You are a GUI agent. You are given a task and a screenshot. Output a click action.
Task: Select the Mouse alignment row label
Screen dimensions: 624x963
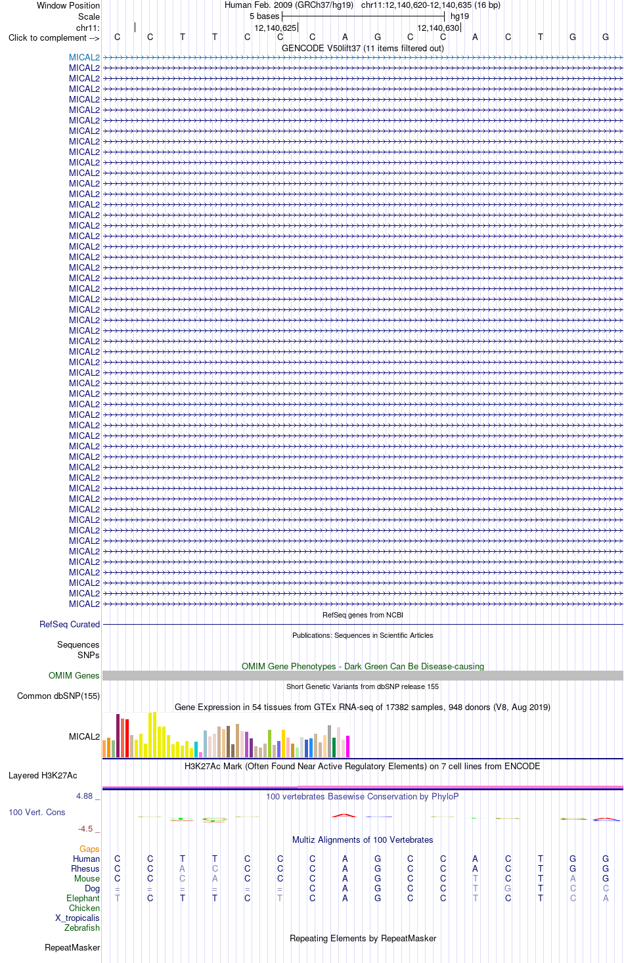tap(87, 878)
